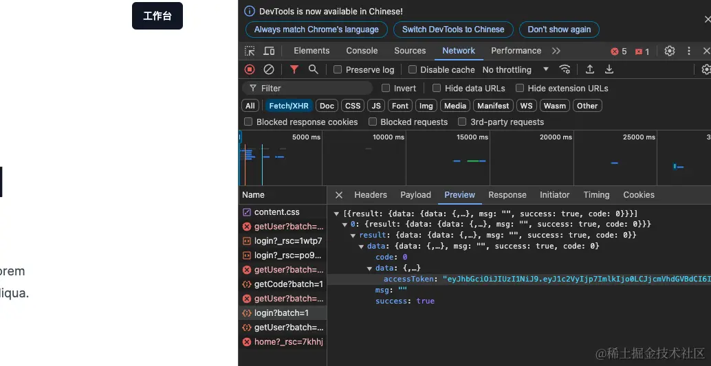
Task: Toggle the device toolbar icon
Action: [x=269, y=51]
